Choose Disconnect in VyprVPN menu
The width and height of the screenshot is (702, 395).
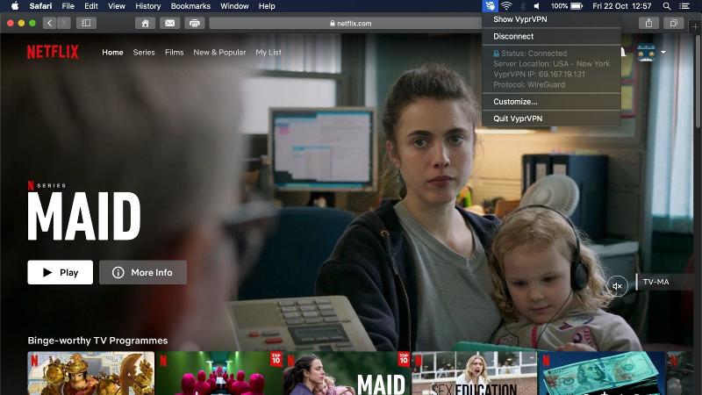point(552,36)
